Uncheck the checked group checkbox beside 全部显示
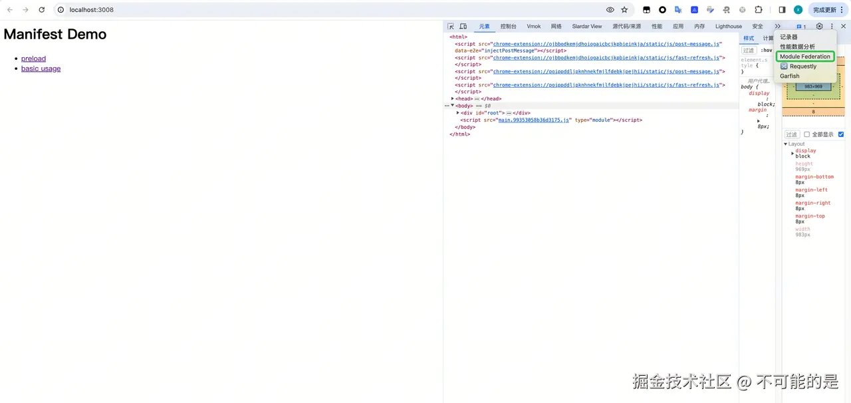 [x=841, y=134]
